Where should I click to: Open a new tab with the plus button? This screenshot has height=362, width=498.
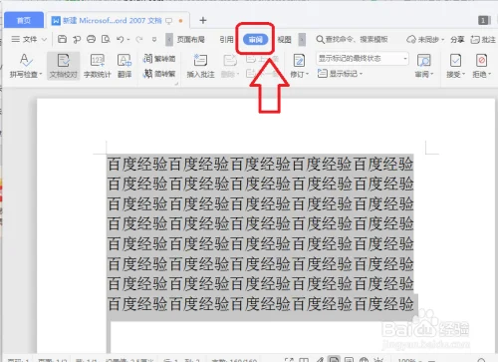pyautogui.click(x=203, y=21)
